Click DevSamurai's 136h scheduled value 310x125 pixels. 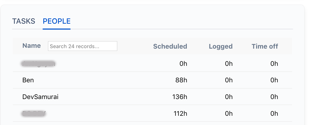click(180, 97)
